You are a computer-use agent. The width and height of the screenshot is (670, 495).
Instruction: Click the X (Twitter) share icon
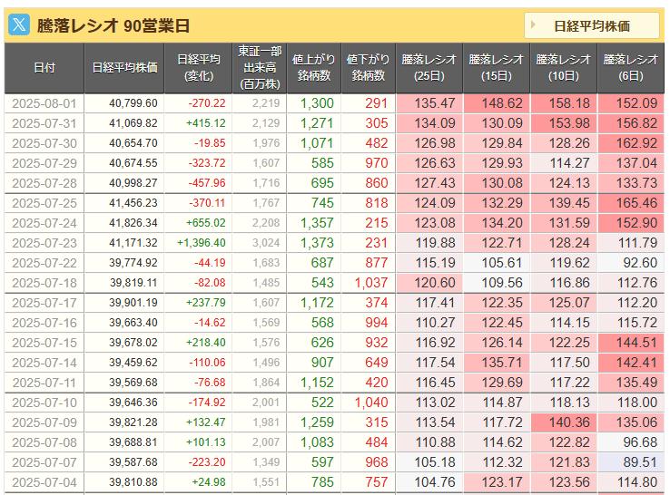point(18,25)
